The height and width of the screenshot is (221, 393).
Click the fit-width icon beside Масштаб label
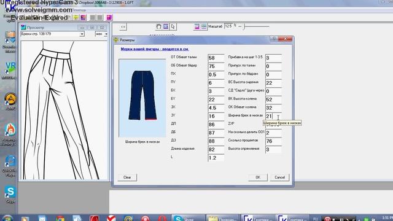point(204,26)
